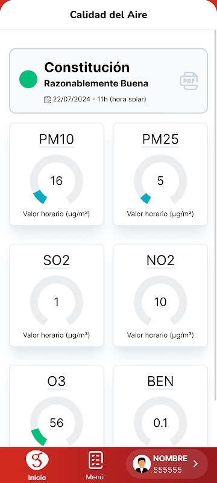
Task: Open the Menú checklist icon
Action: pyautogui.click(x=95, y=460)
